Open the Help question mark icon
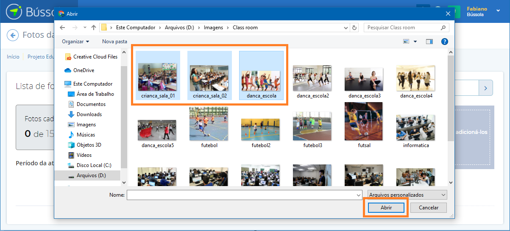 pyautogui.click(x=444, y=42)
